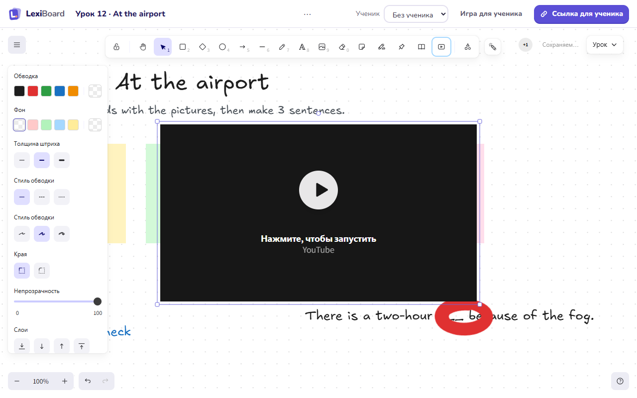Select the Hand pan tool
Viewport: 637px width, 398px height.
point(143,47)
